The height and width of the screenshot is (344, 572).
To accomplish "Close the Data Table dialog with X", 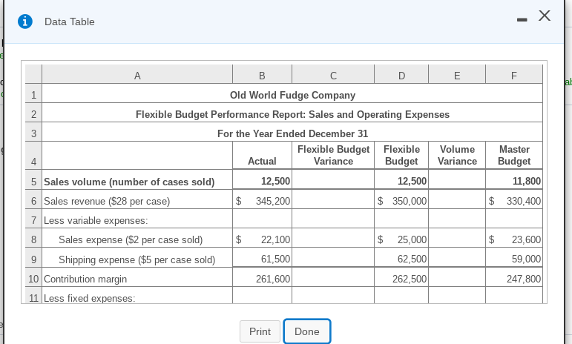I will [x=545, y=16].
